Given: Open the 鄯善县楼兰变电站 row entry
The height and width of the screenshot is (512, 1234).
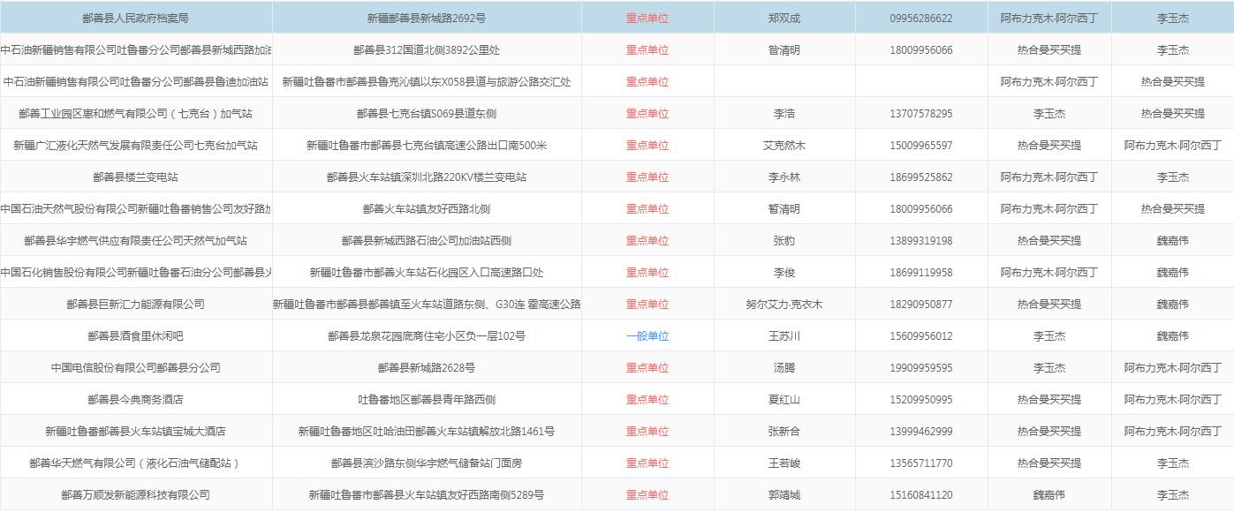Looking at the screenshot, I should point(135,177).
